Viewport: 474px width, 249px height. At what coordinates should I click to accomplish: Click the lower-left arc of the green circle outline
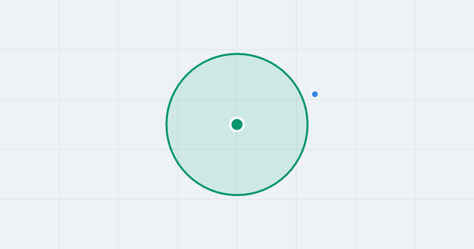point(187,174)
